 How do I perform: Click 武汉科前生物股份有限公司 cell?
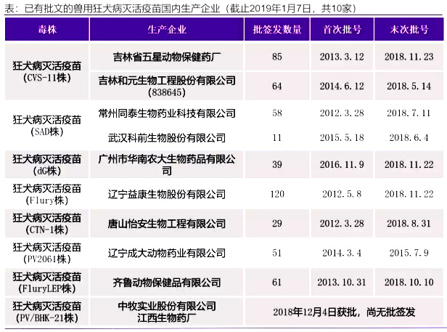click(167, 138)
